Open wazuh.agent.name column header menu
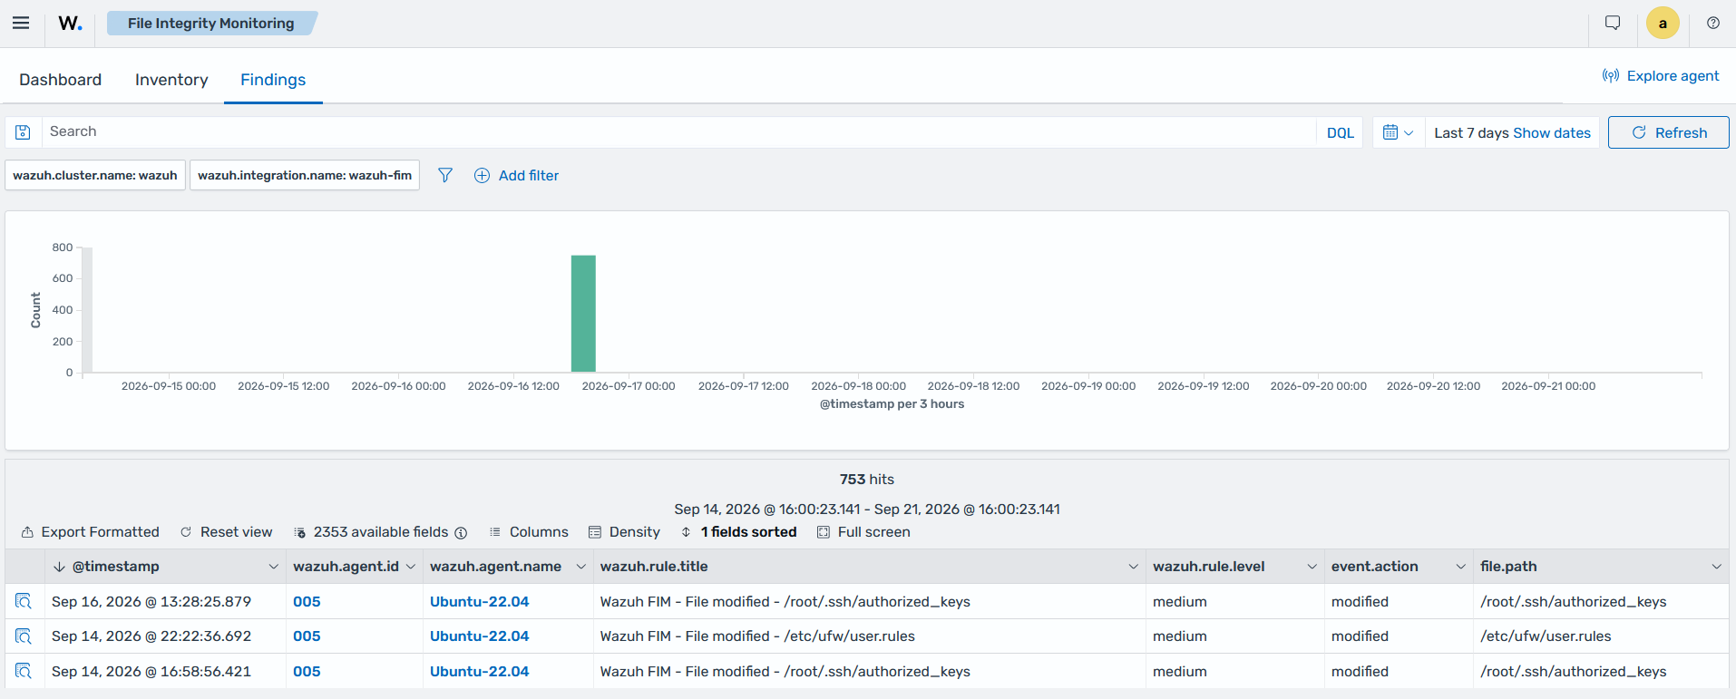The image size is (1736, 699). pos(581,567)
